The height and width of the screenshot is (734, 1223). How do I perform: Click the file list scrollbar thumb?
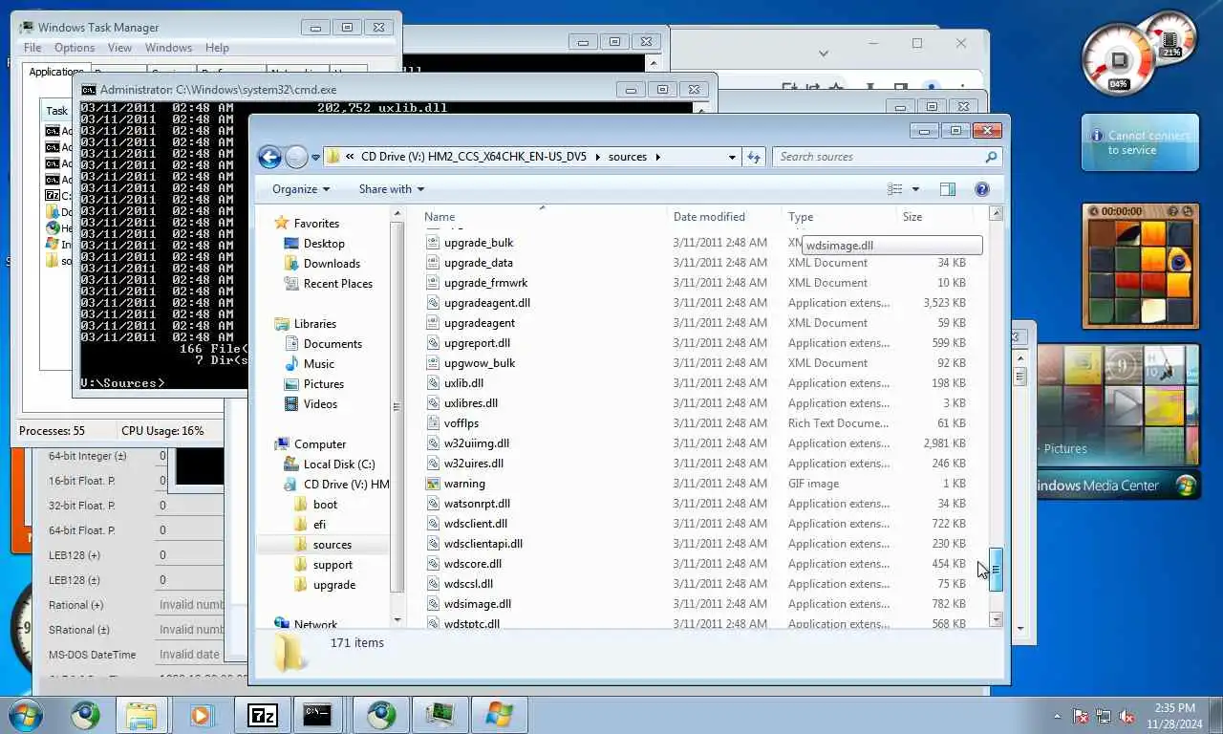pyautogui.click(x=996, y=570)
